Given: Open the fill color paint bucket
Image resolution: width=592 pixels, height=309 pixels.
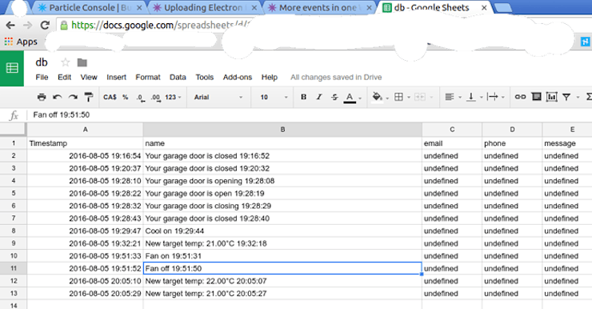Looking at the screenshot, I should [377, 97].
